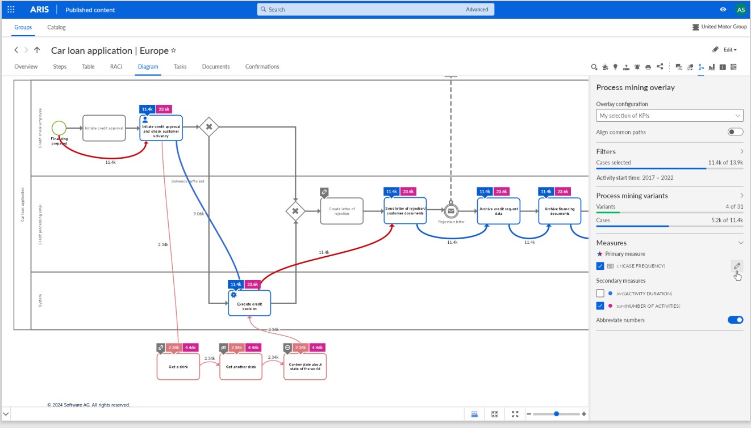
Task: Edit primary measure with pencil icon
Action: [737, 266]
